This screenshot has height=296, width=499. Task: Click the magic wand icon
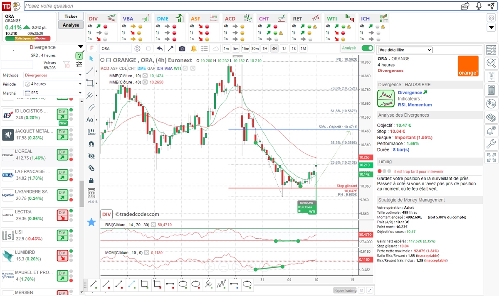170,48
